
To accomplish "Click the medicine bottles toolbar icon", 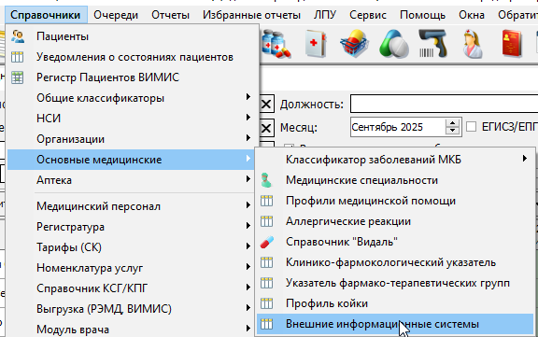I will [276, 44].
